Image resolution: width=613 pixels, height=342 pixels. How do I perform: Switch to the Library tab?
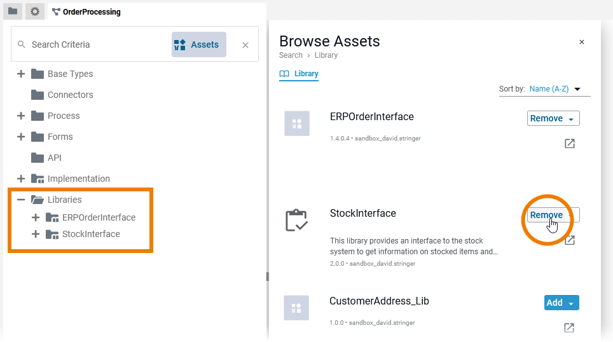pos(300,74)
